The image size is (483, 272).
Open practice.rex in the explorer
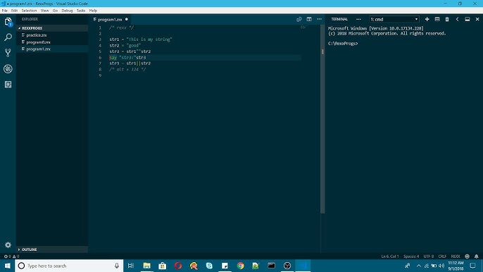click(x=37, y=35)
